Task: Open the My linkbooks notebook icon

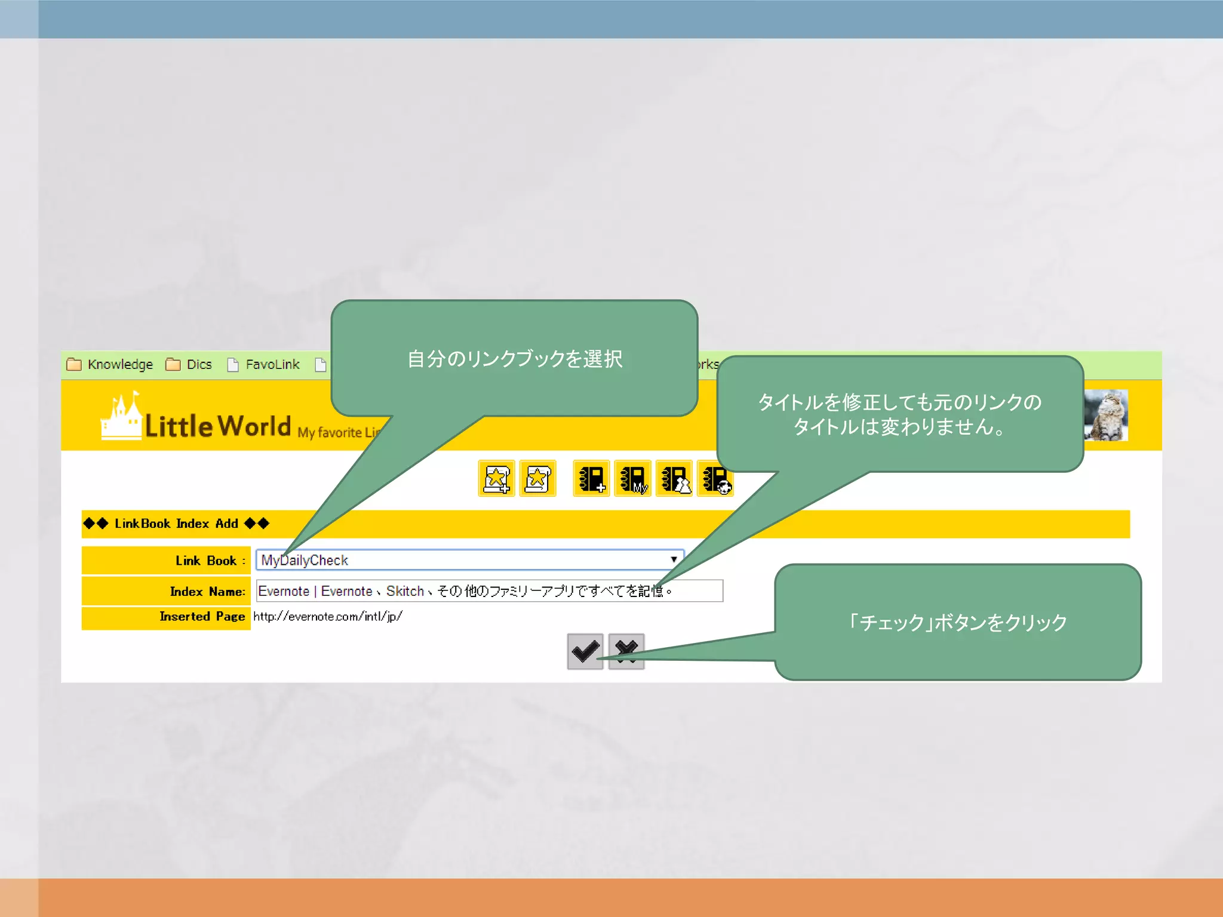Action: click(x=632, y=478)
